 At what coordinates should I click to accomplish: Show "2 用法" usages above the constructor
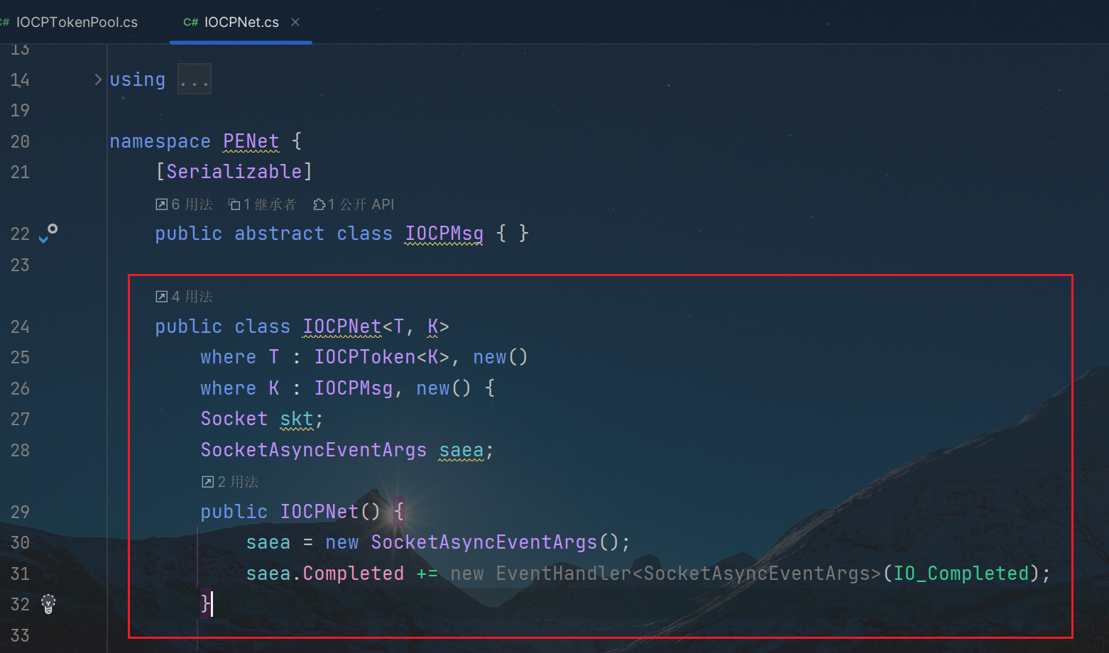(x=230, y=482)
